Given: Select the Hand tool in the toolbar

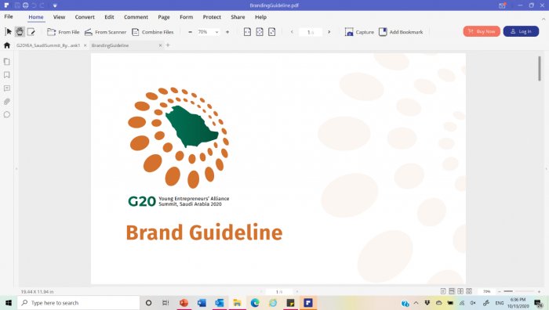Looking at the screenshot, I should (x=20, y=32).
